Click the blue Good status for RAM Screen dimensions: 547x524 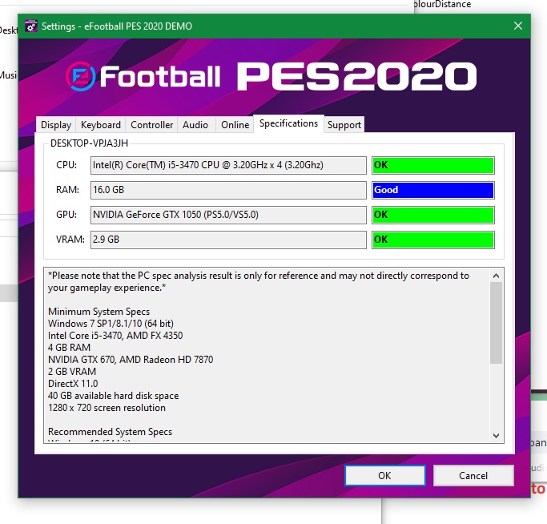433,190
